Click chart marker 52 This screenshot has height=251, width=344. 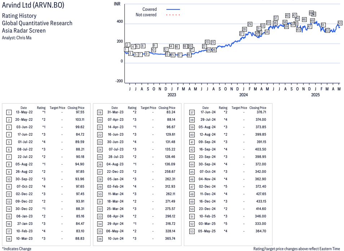coord(327,30)
